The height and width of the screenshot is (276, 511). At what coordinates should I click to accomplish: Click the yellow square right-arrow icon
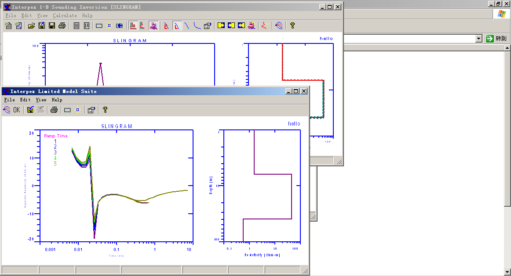point(221,25)
